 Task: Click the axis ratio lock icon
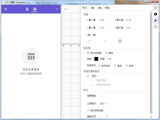pos(120,41)
